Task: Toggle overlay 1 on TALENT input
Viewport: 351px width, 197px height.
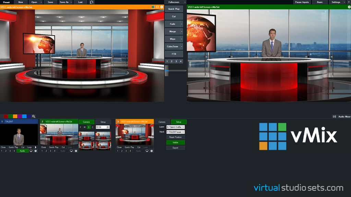Action: (2, 151)
